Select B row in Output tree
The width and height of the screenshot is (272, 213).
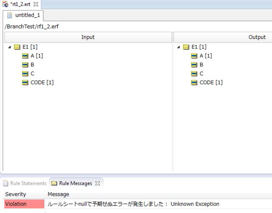click(202, 65)
